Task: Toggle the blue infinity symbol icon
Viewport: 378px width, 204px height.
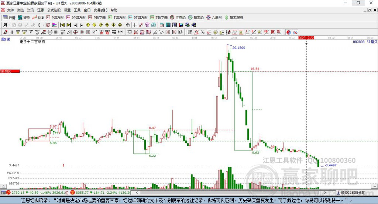Action: 295,32
